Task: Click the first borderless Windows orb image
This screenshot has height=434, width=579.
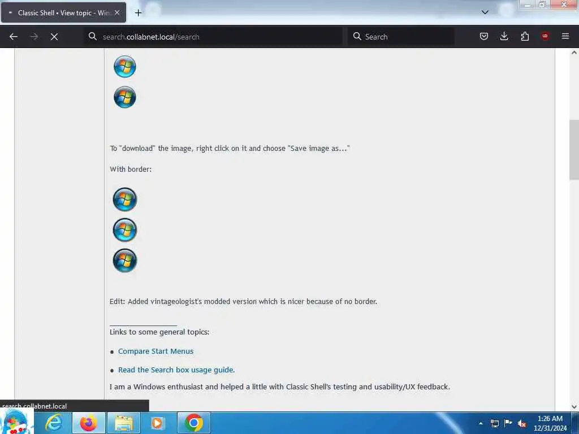Action: pyautogui.click(x=125, y=67)
